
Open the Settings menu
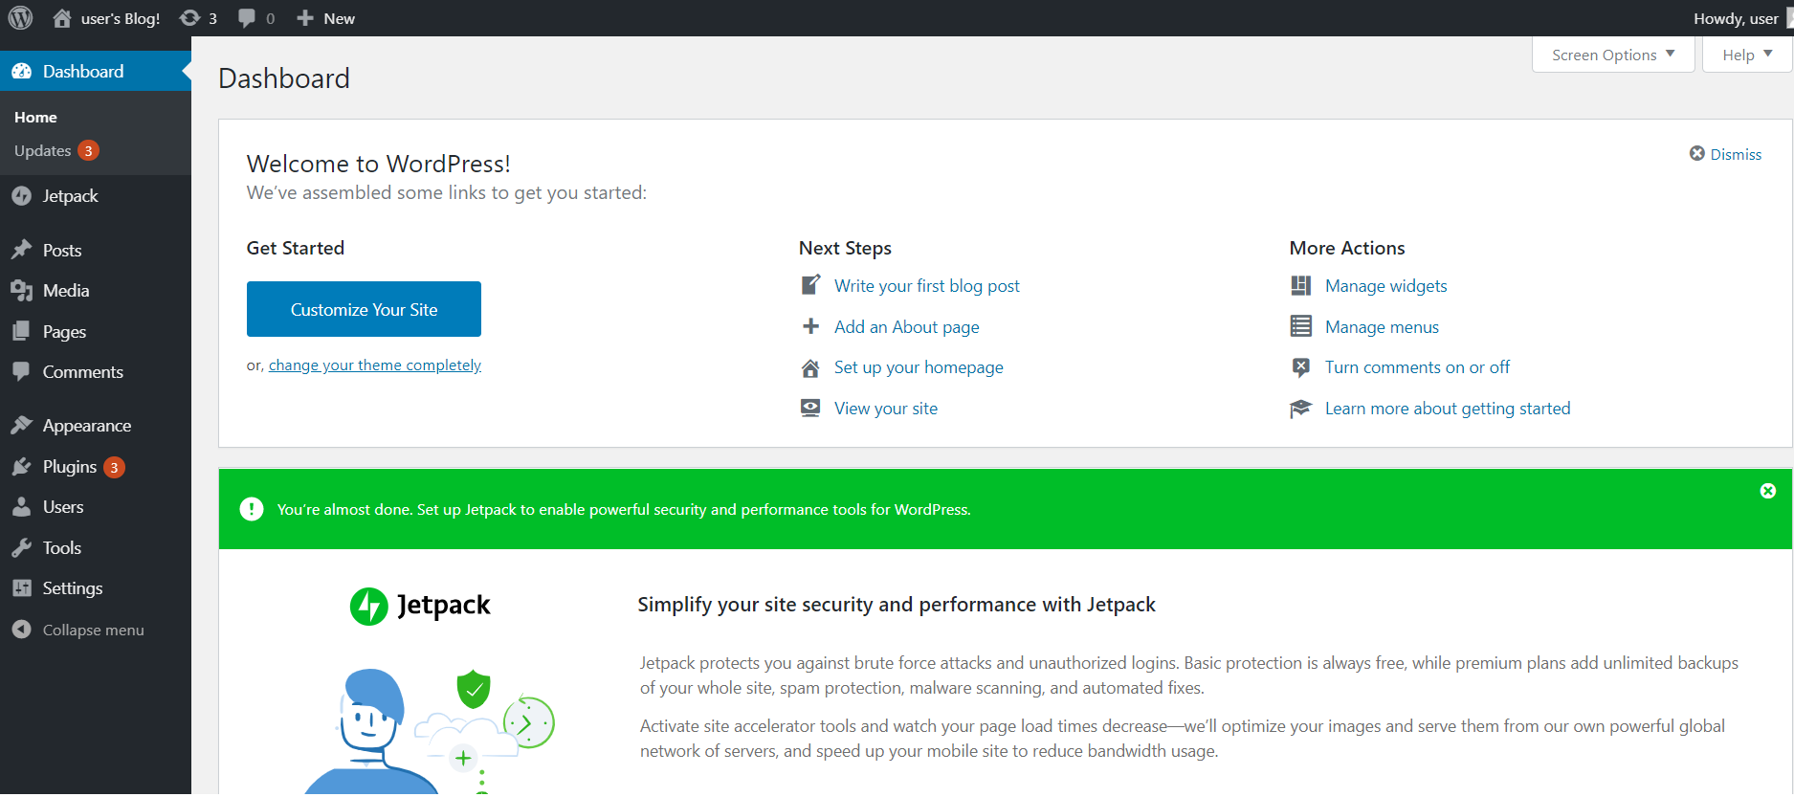click(96, 587)
